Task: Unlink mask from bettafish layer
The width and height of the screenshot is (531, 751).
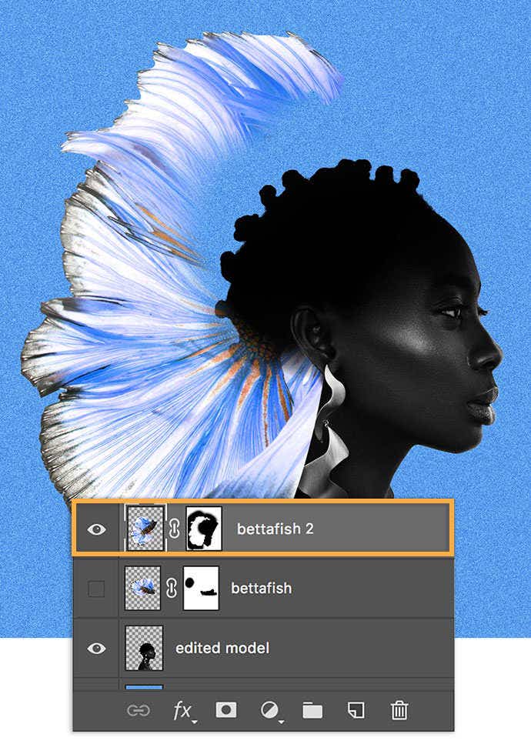Action: pyautogui.click(x=172, y=589)
